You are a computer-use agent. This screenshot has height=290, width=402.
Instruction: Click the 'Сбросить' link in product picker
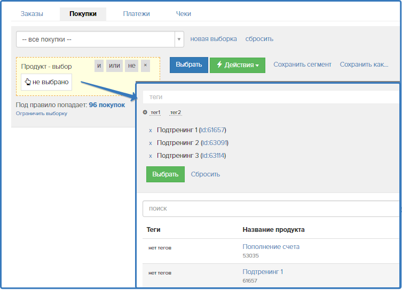206,174
